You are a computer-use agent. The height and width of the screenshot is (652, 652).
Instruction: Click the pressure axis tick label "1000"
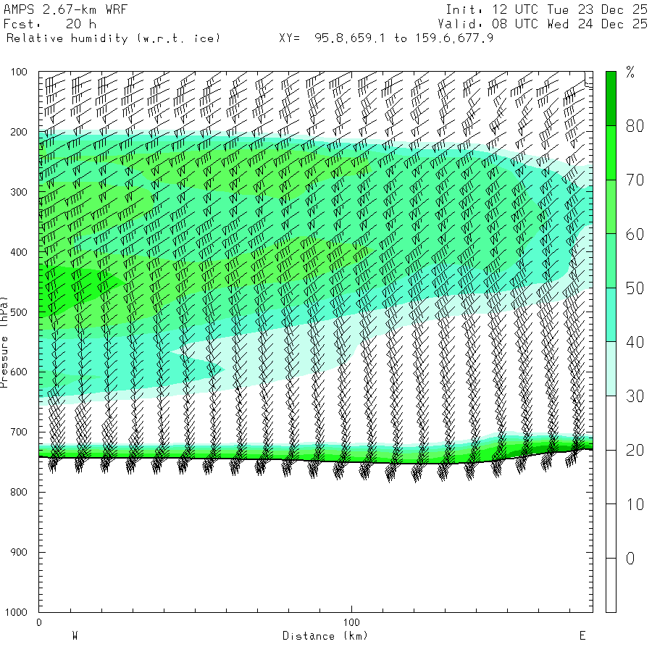coord(16,612)
